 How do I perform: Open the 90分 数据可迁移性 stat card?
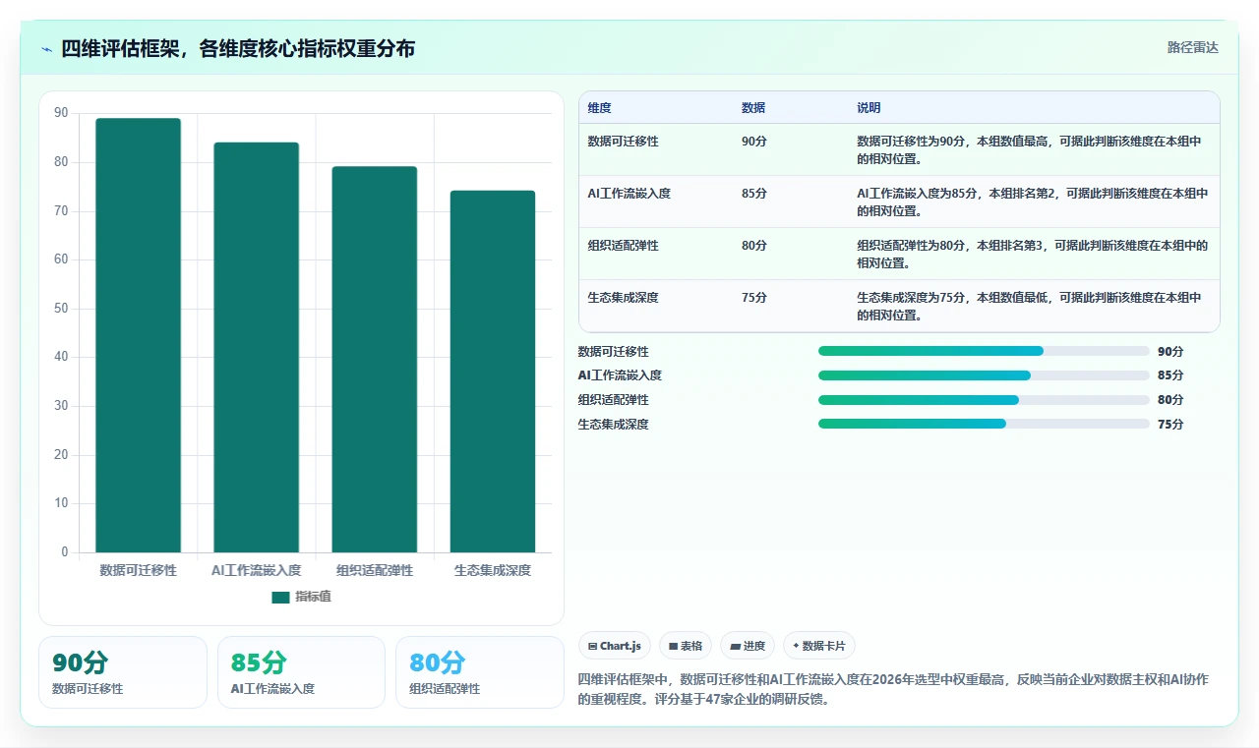click(123, 672)
